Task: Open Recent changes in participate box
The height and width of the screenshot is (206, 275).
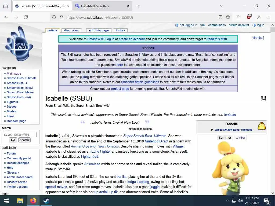Action: [18, 163]
